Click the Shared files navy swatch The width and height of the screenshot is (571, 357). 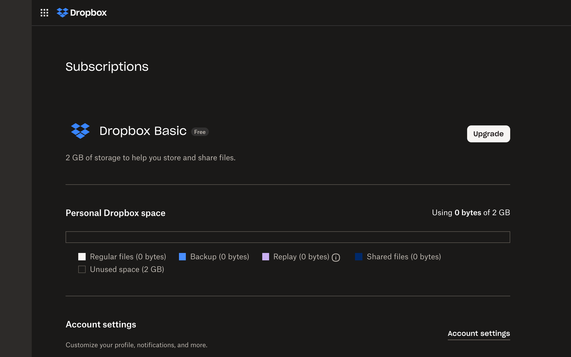point(359,257)
